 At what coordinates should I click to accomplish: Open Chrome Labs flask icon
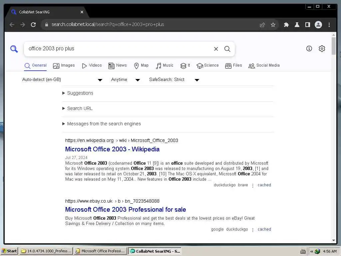pos(297,25)
